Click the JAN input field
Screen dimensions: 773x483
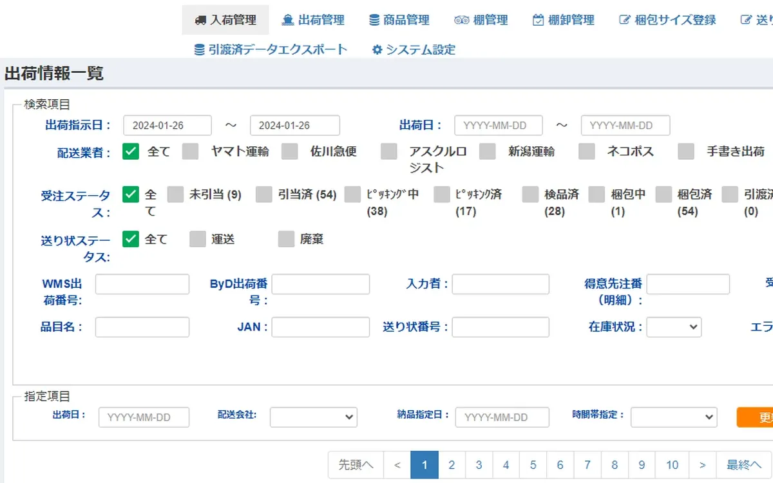321,327
